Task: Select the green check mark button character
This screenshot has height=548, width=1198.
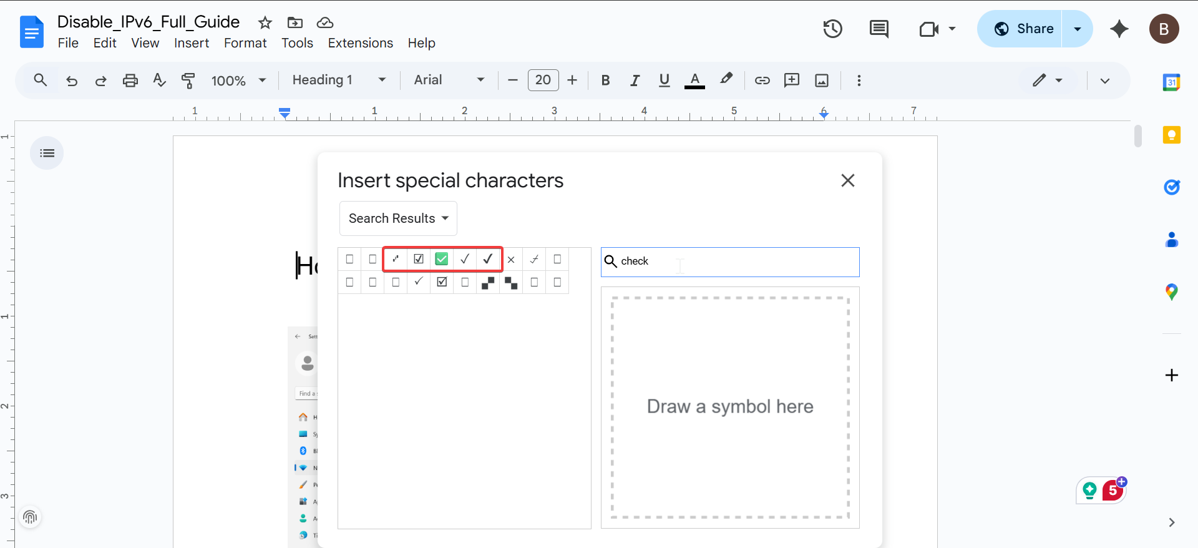Action: click(442, 259)
